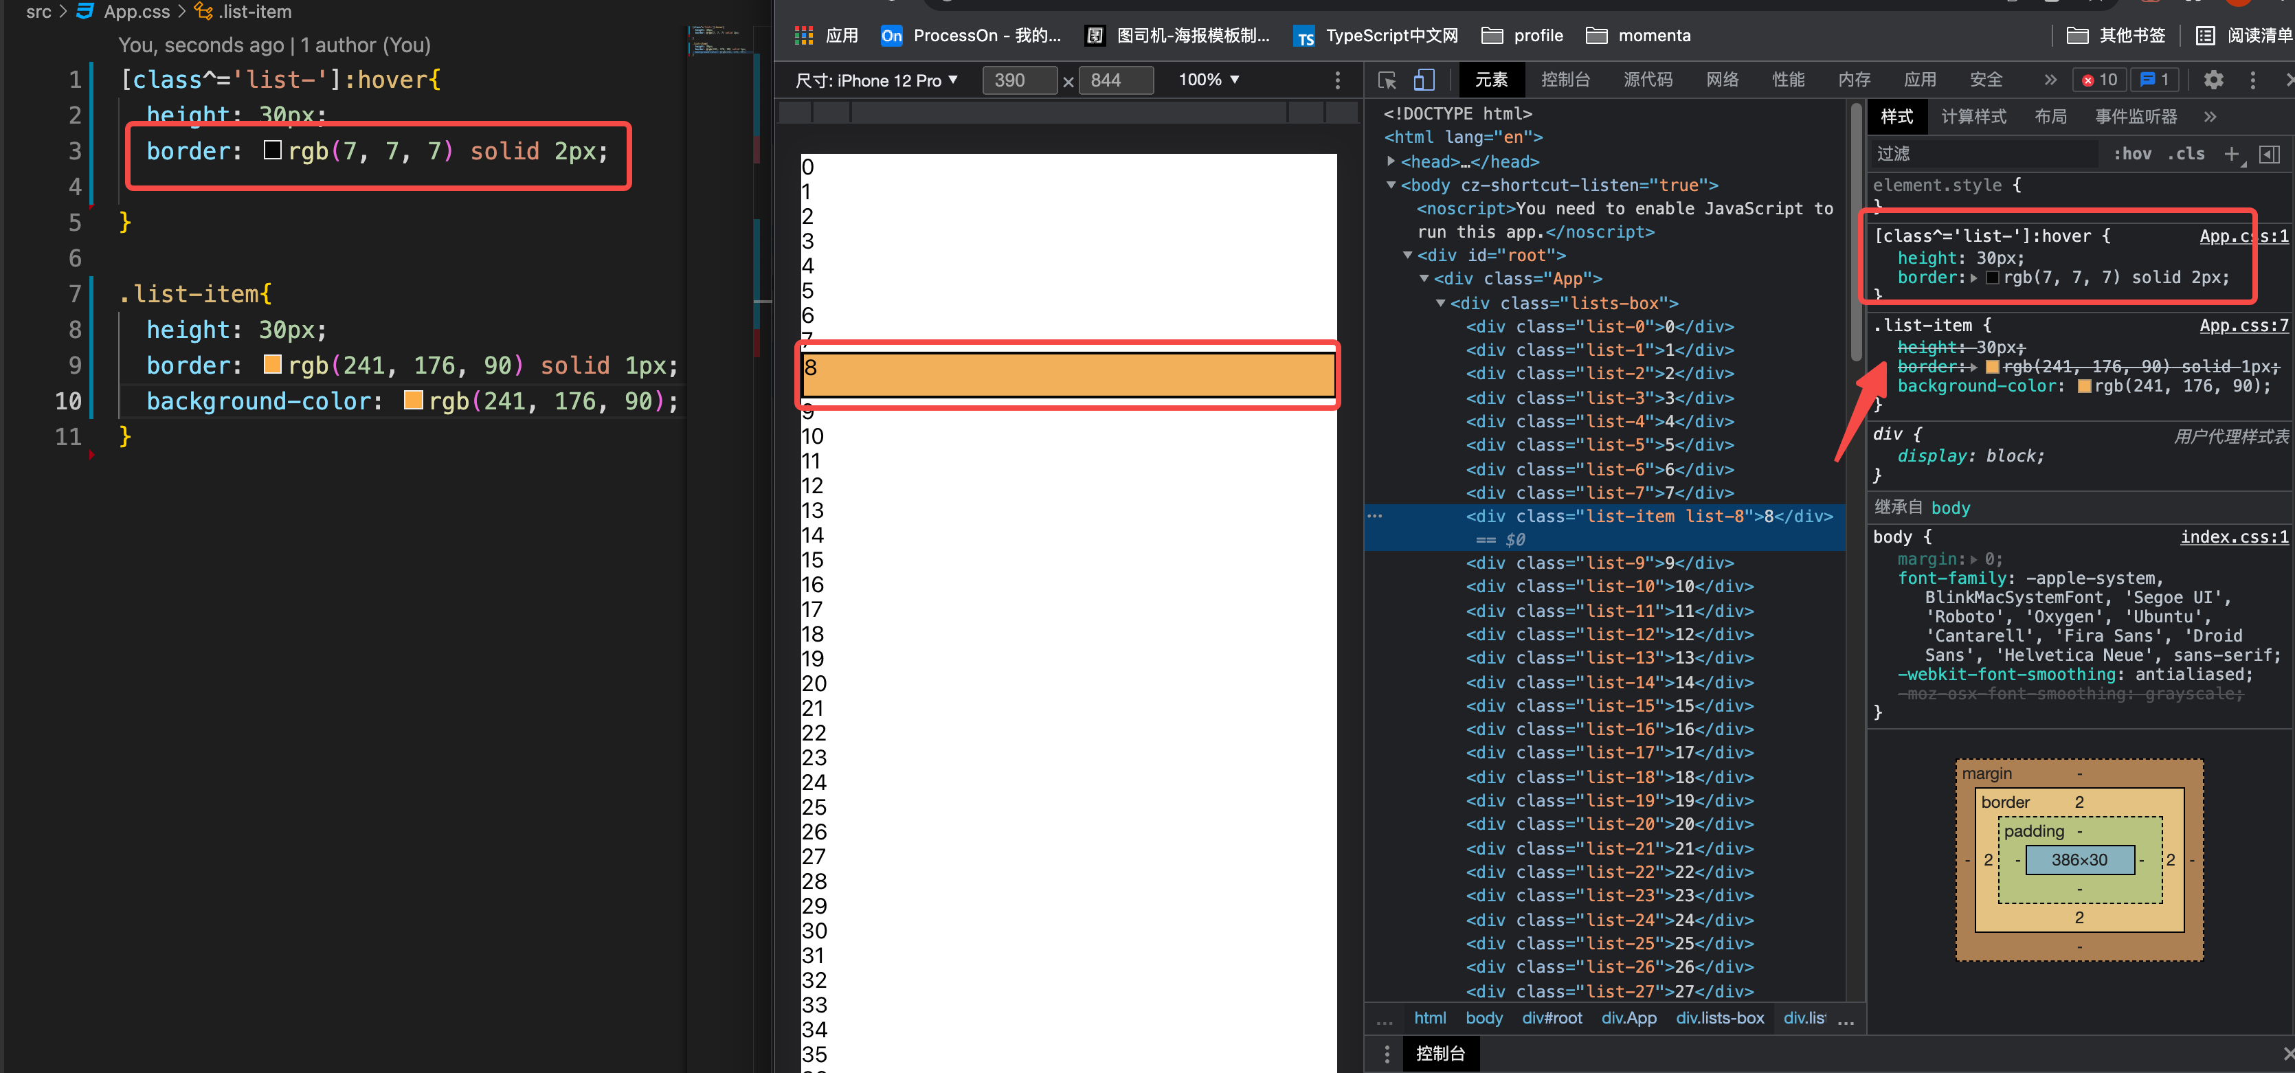Click the error count badge showing 10
Viewport: 2295px width, 1073px height.
2099,80
